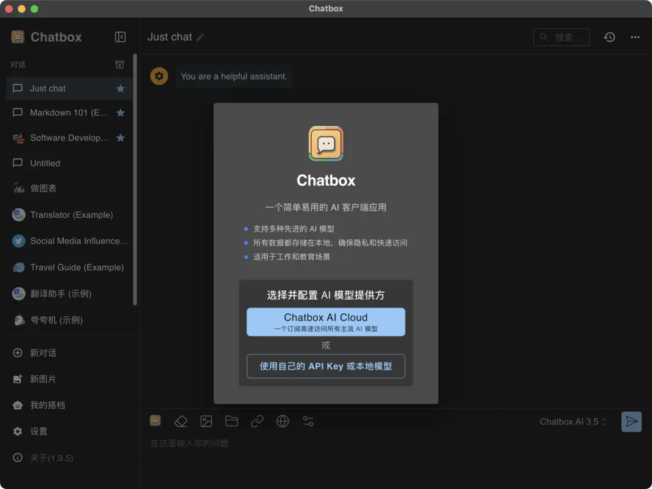Select the eraser icon to clear context

pyautogui.click(x=181, y=421)
